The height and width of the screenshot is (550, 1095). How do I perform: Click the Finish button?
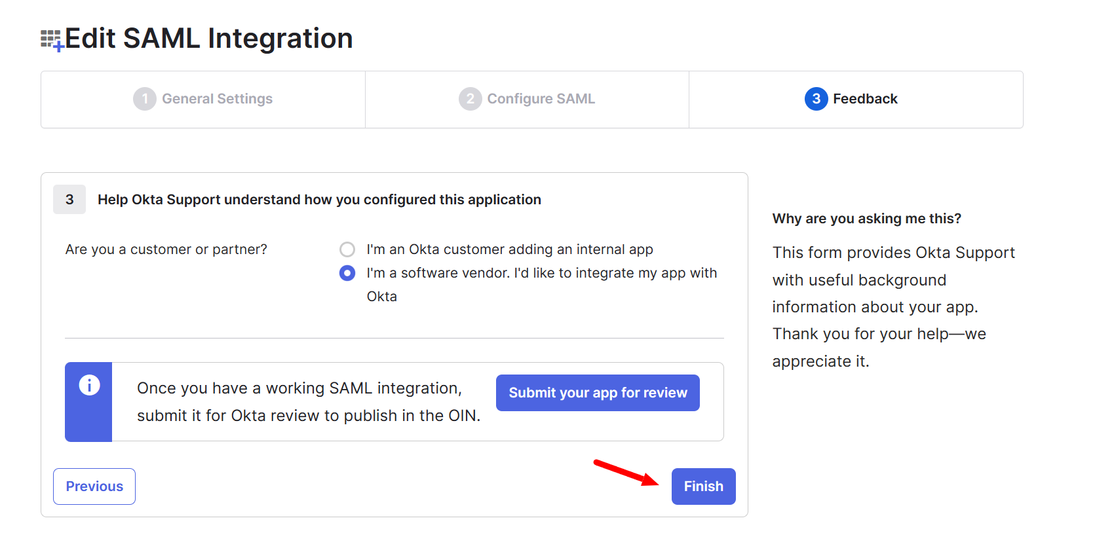[703, 486]
